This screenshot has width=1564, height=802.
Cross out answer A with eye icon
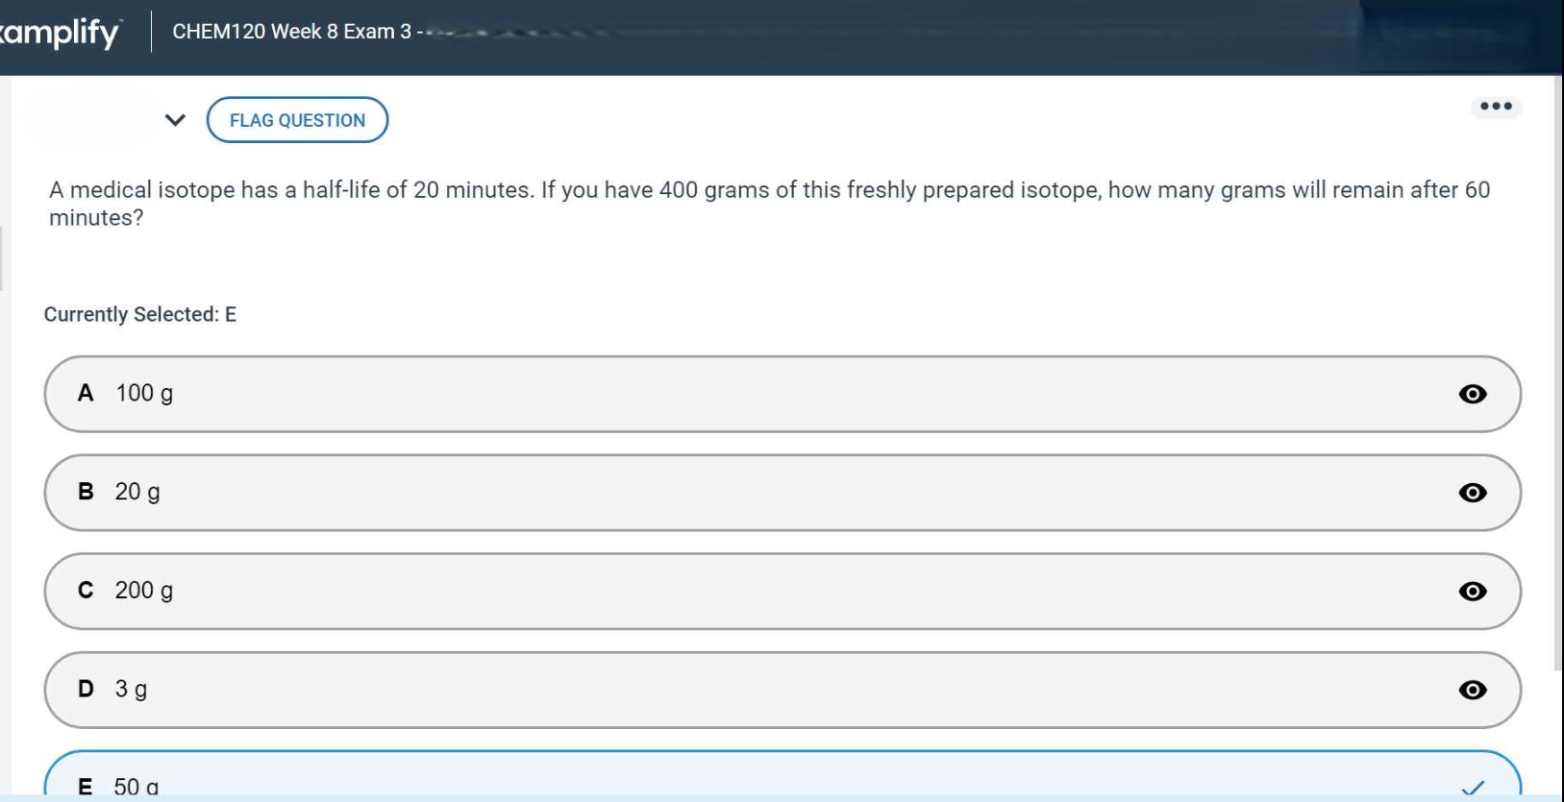1472,394
